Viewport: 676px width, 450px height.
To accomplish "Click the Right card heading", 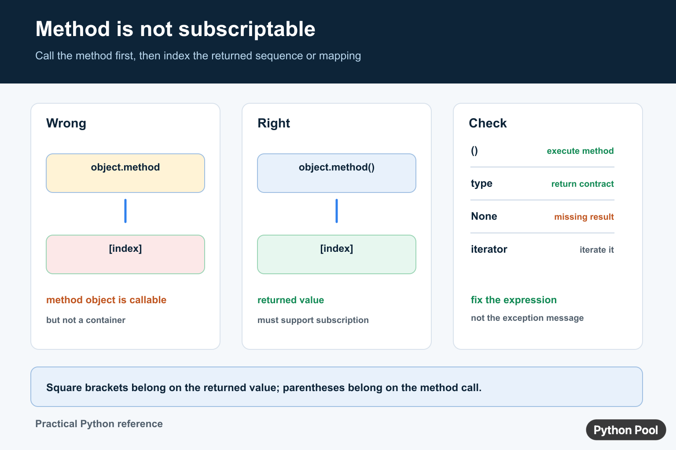I will [274, 123].
